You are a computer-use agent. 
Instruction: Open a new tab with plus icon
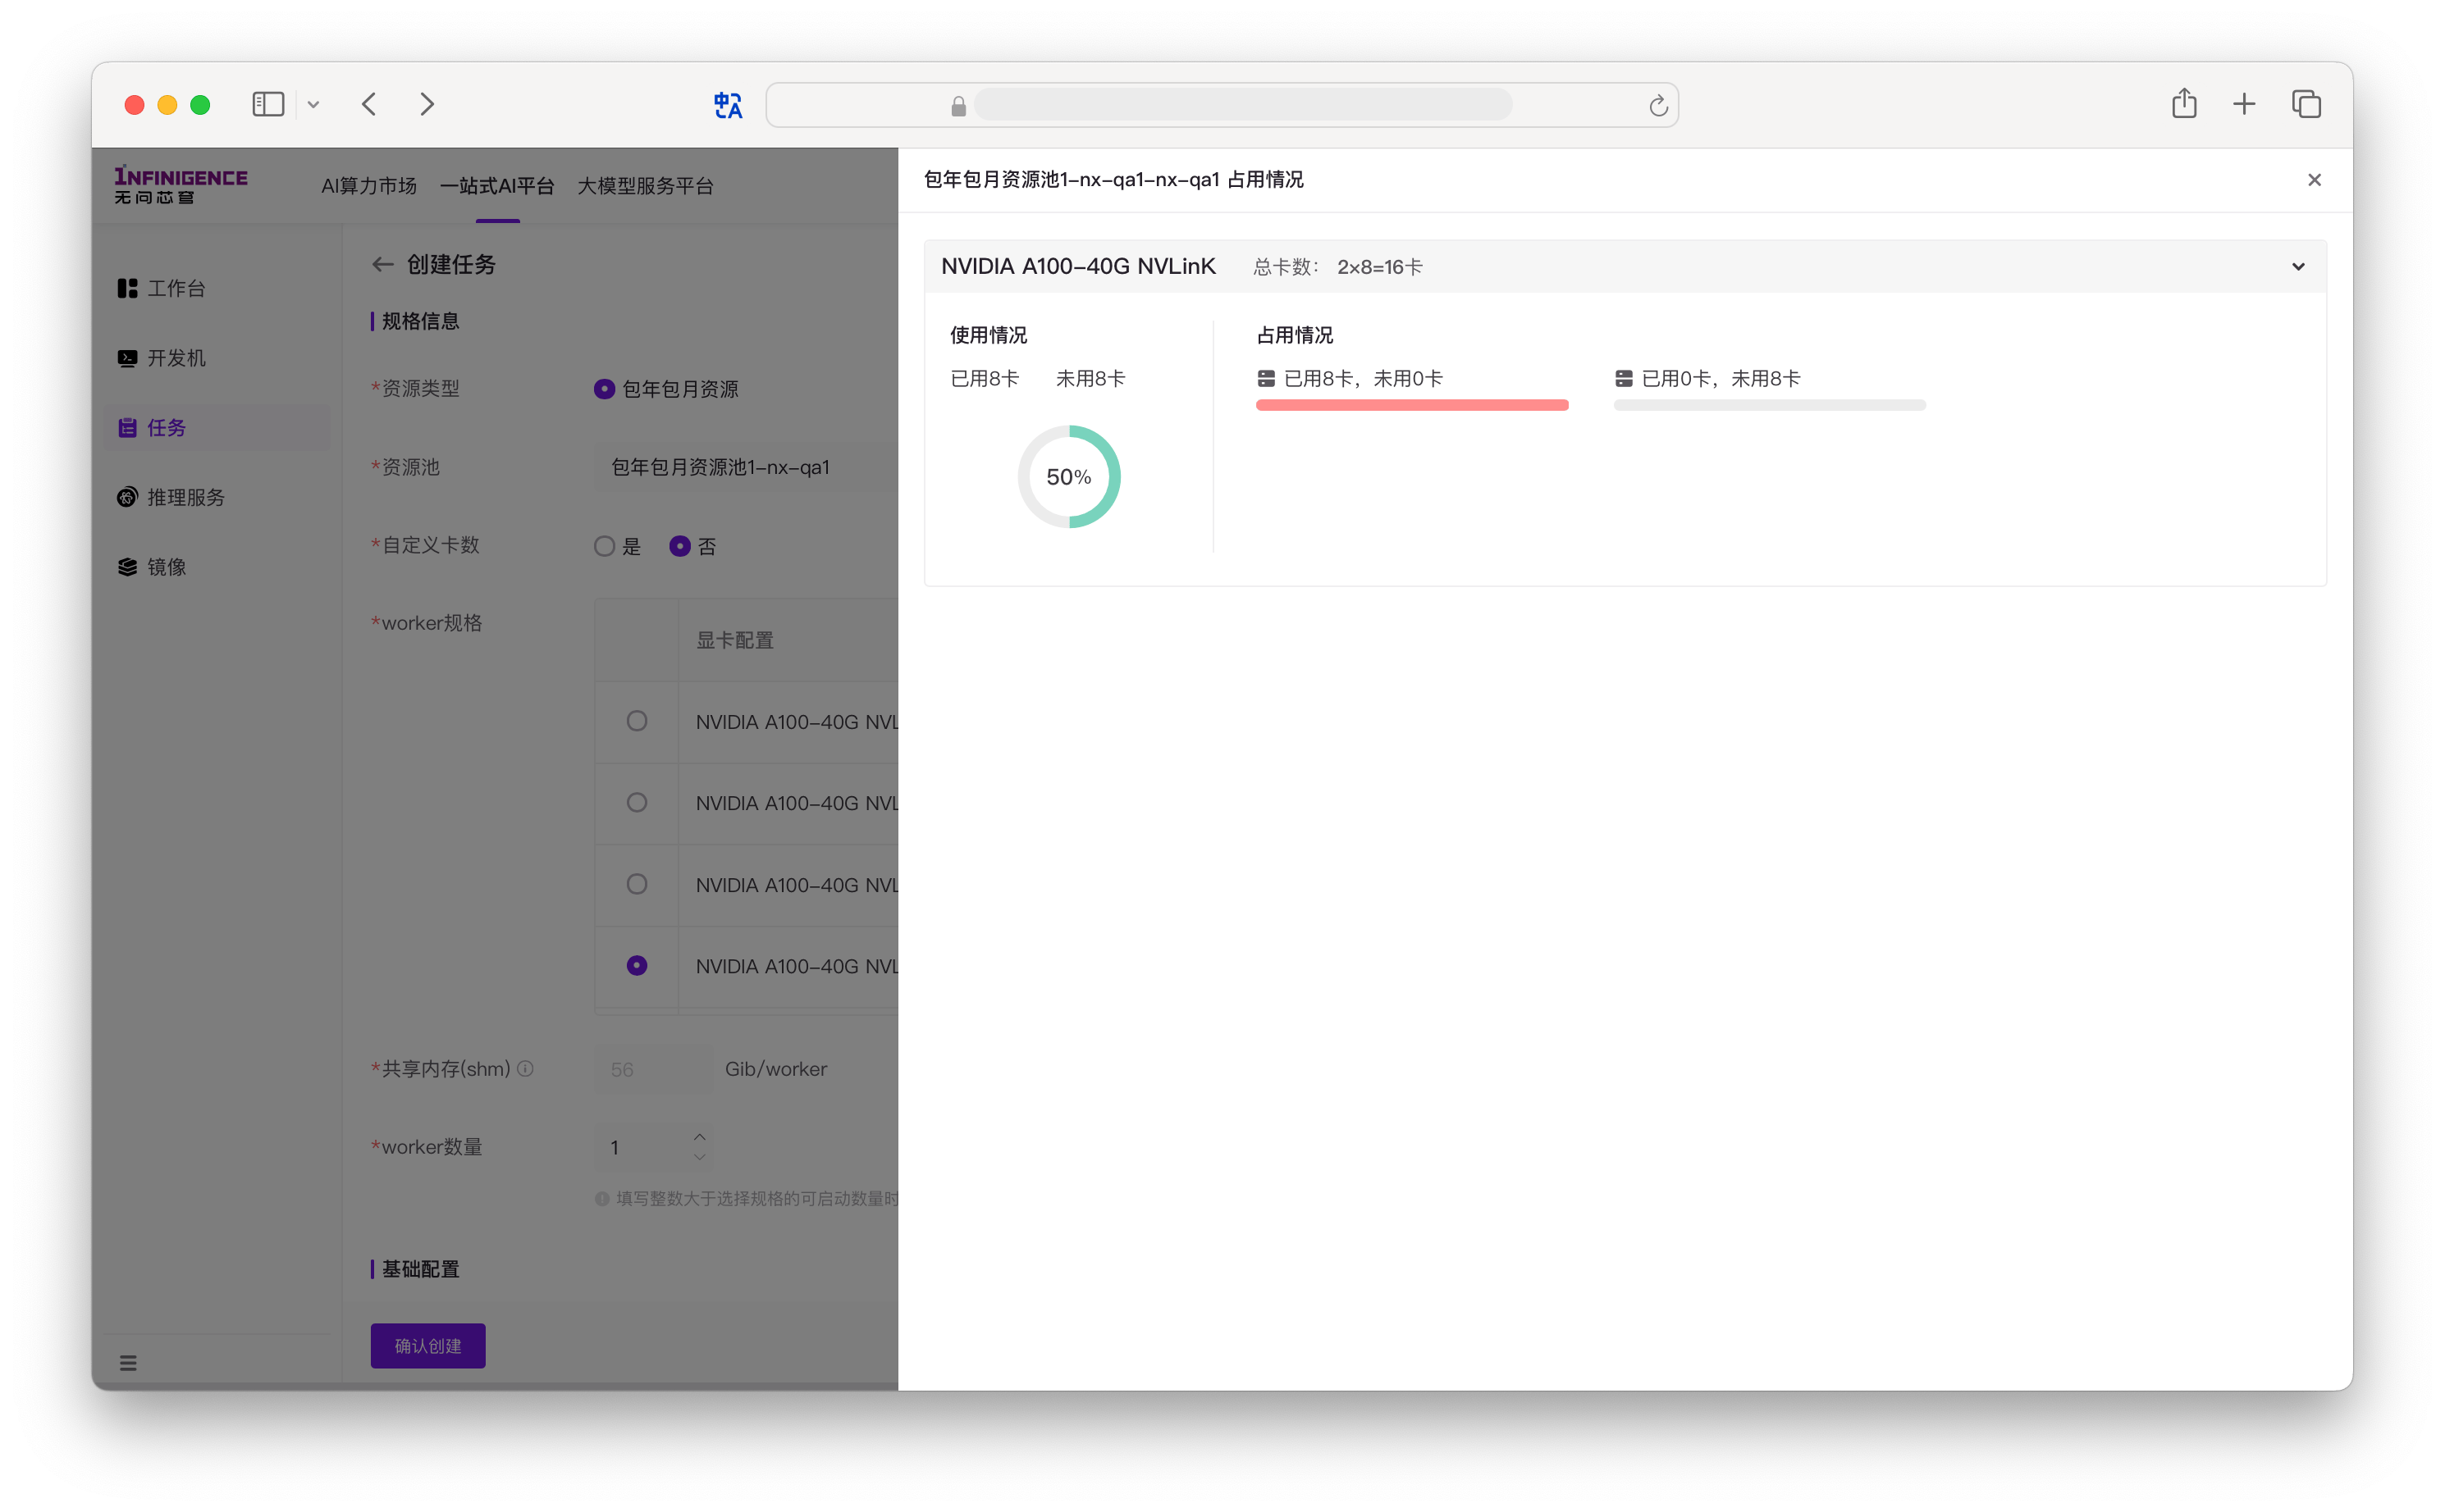[x=2244, y=104]
